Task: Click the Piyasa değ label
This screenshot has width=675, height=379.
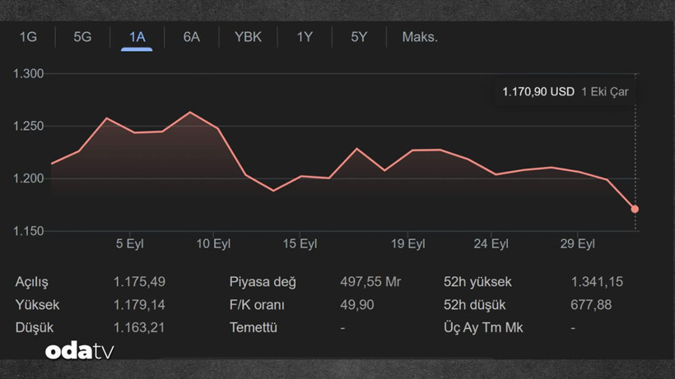Action: [x=262, y=282]
